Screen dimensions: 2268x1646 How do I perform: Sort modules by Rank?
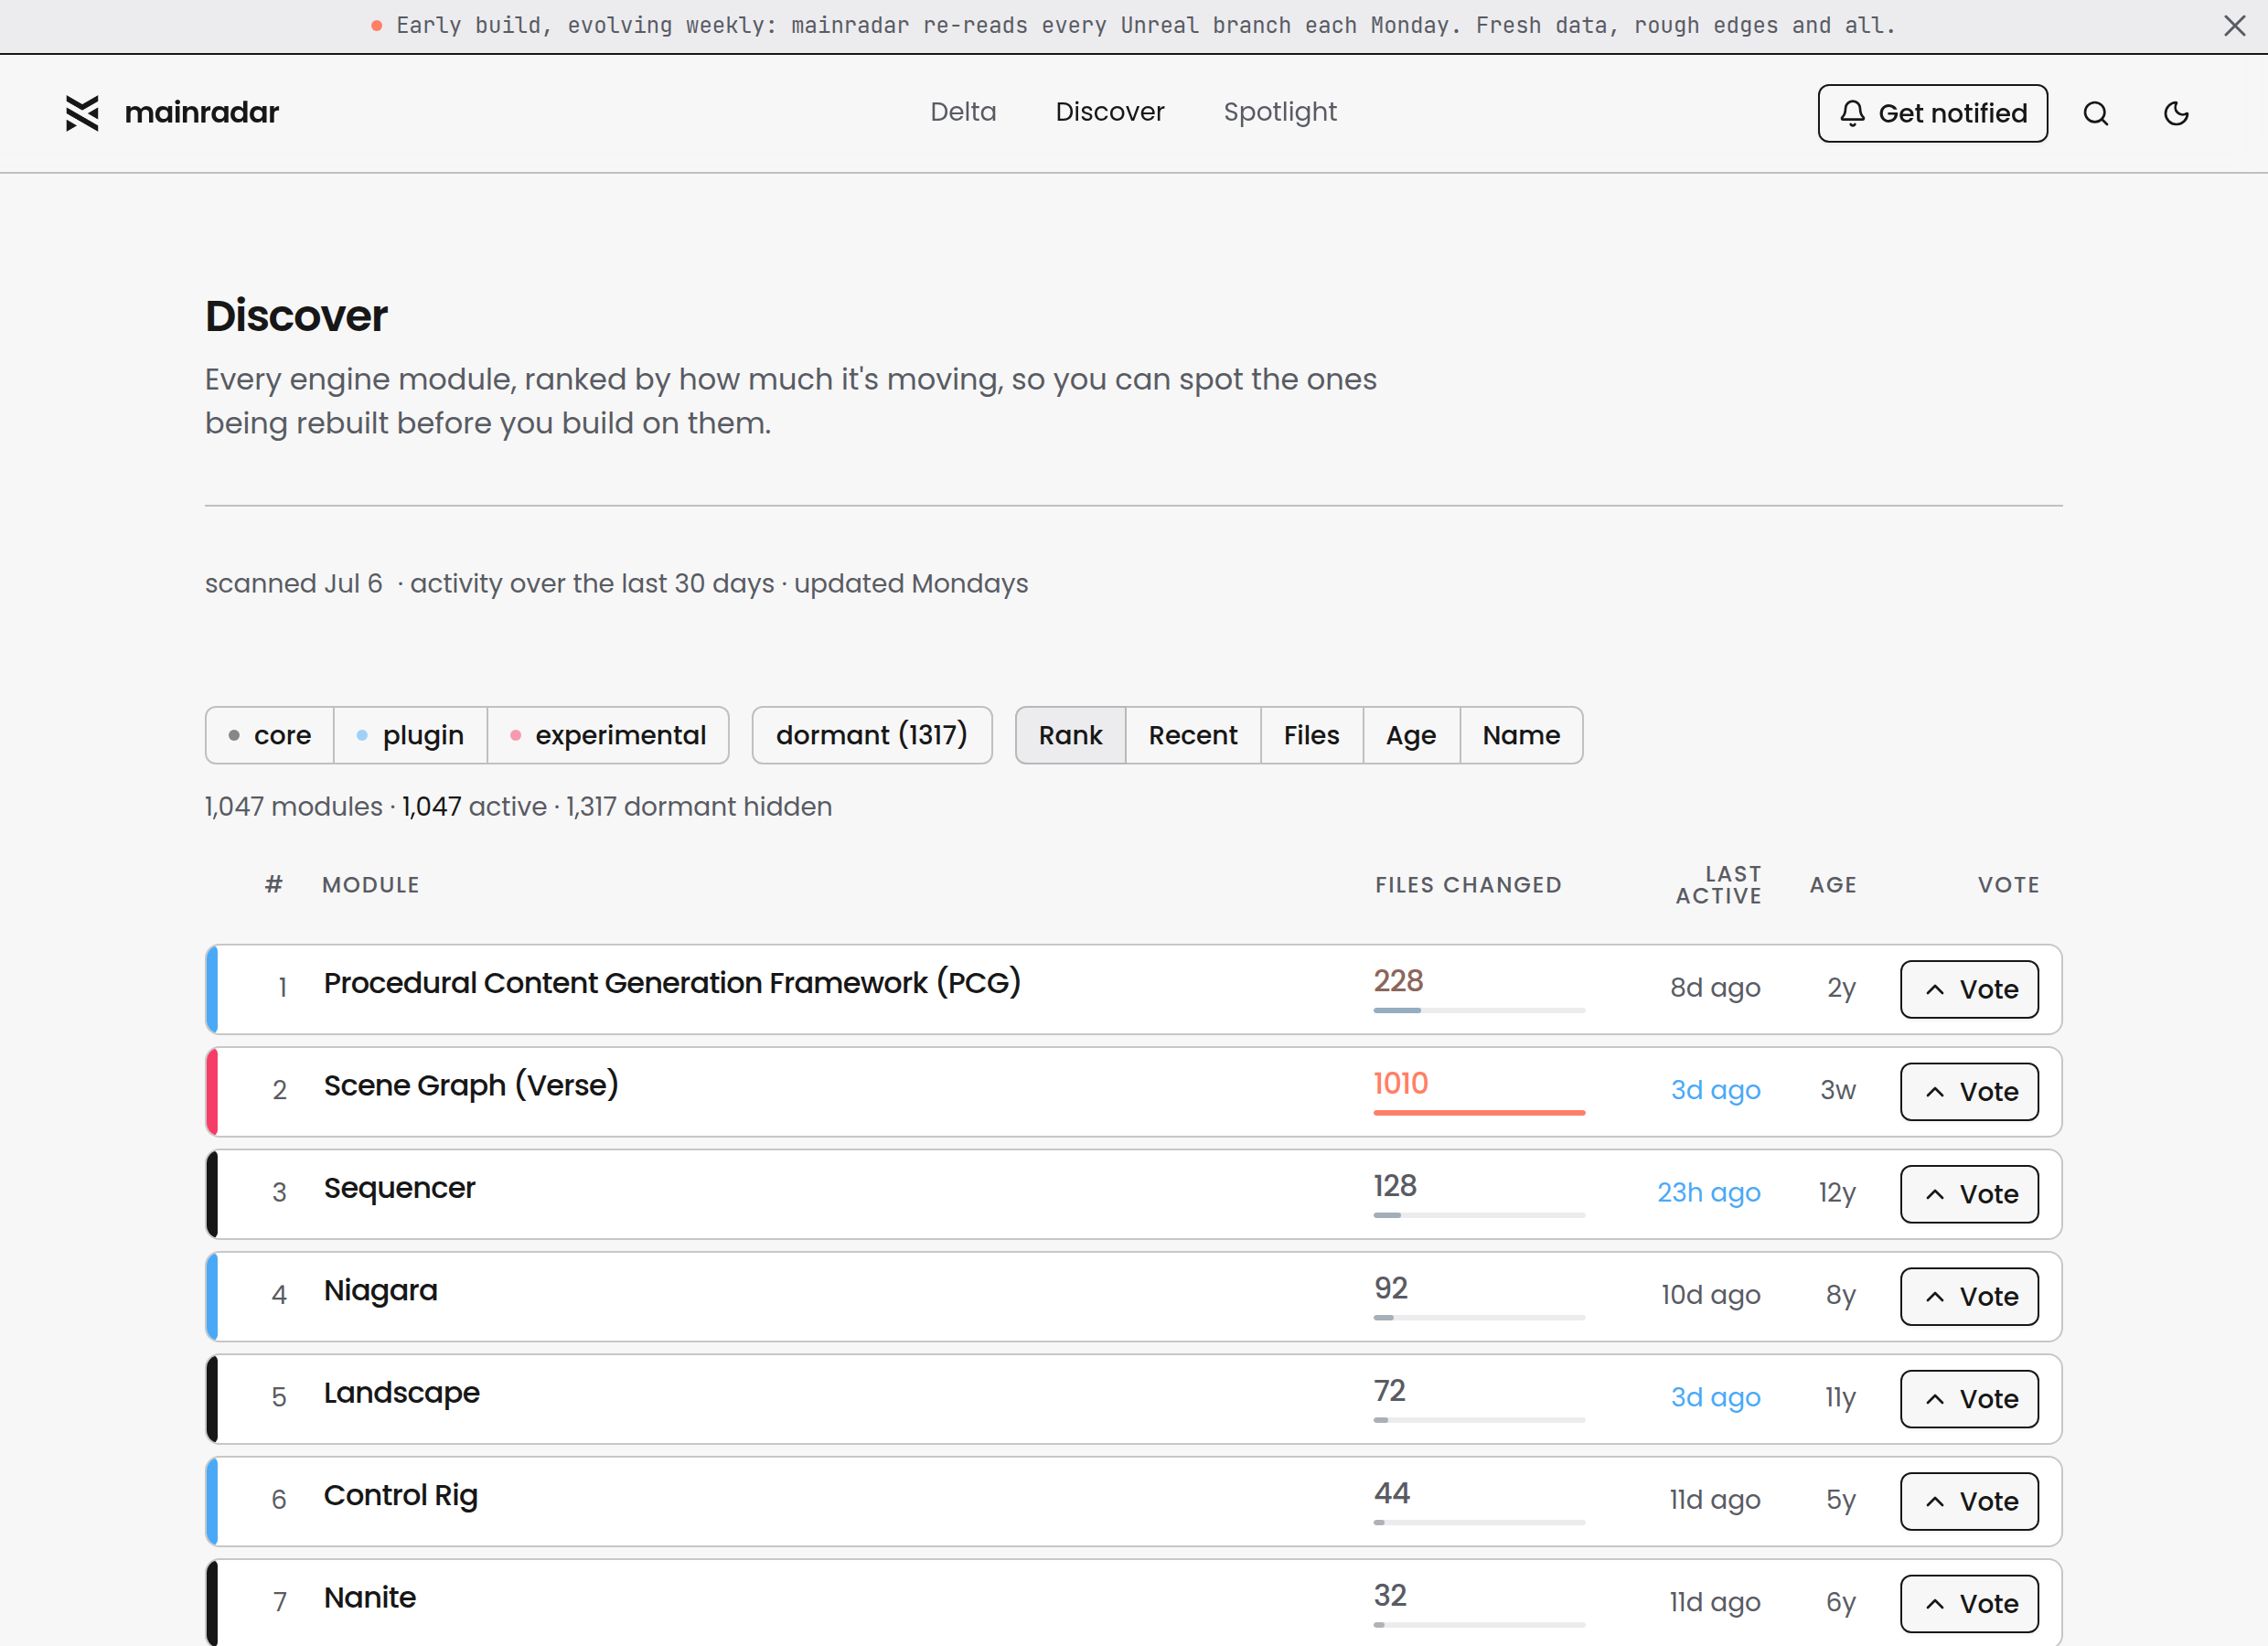pyautogui.click(x=1071, y=735)
